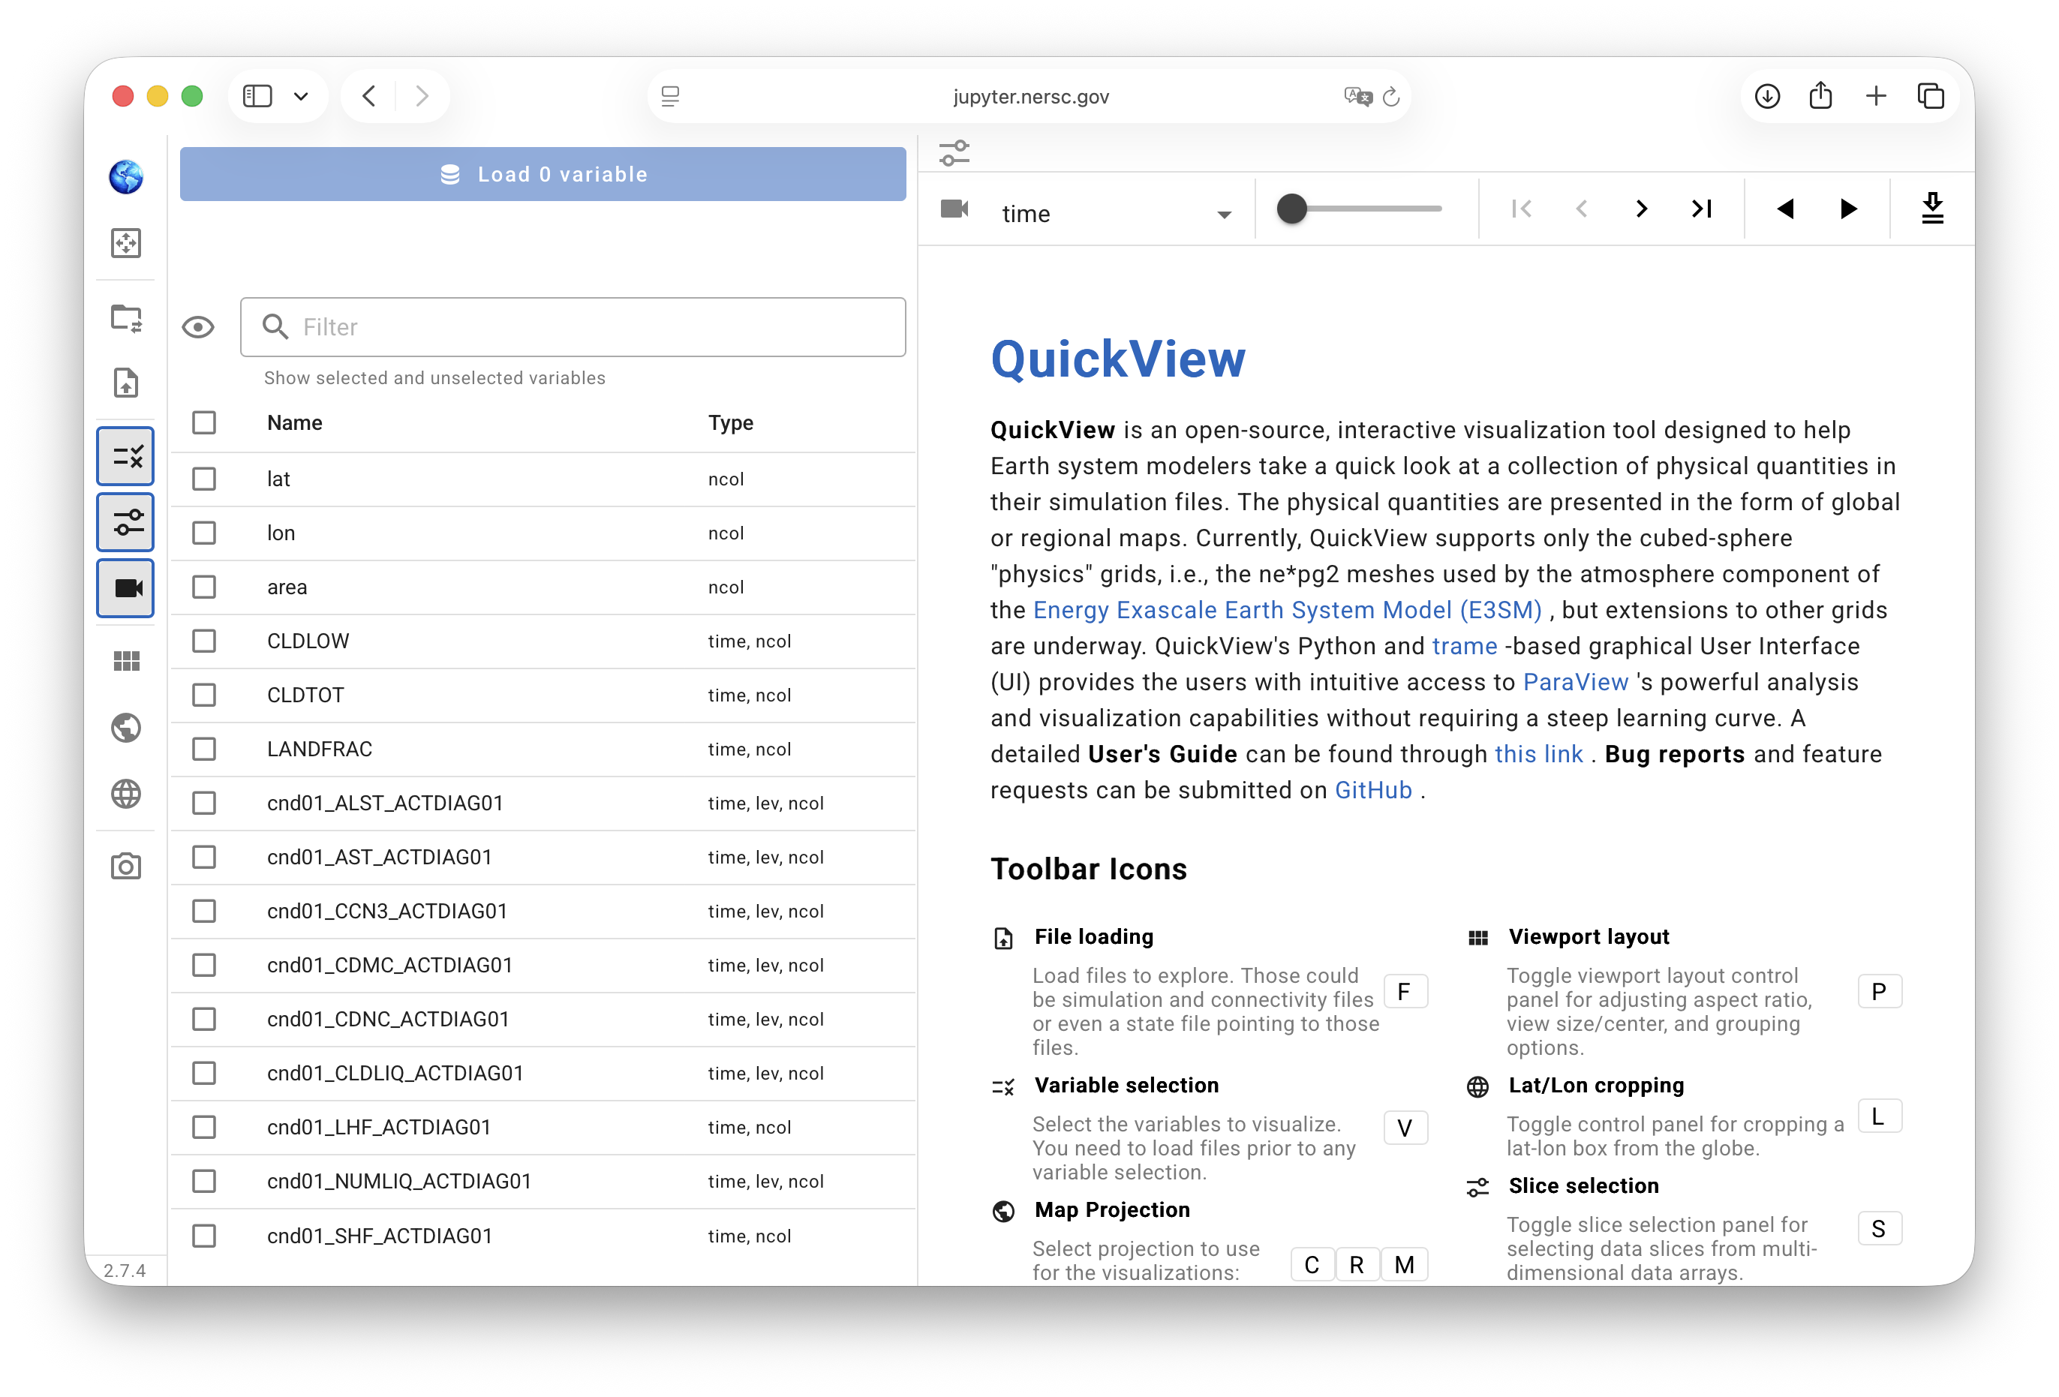Image resolution: width=2059 pixels, height=1397 pixels.
Task: Show Safari tab overview
Action: (1931, 96)
